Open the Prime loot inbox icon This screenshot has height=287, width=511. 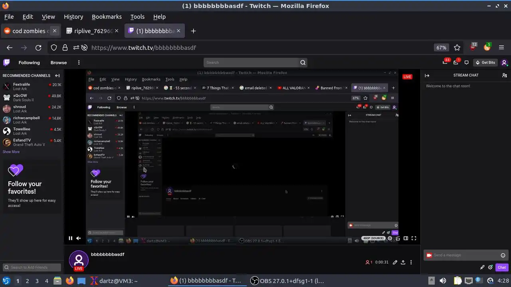pos(456,63)
